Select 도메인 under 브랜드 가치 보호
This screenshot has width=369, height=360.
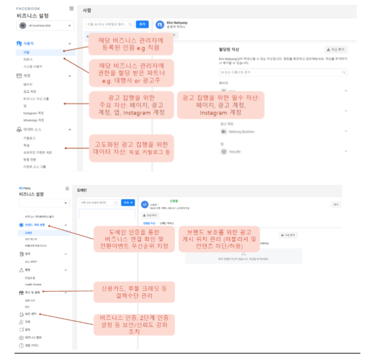pyautogui.click(x=44, y=233)
